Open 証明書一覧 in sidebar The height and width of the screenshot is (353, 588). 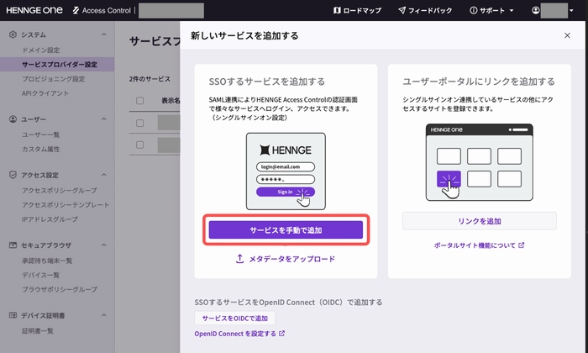(38, 330)
